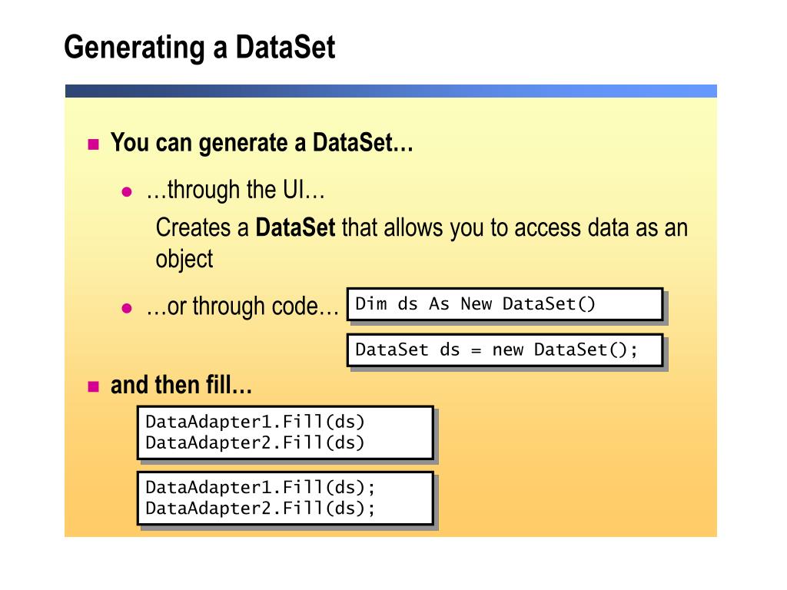
Task: Click the 'DataAdapter1.Fill(ds);' line with semicolon
Action: pos(260,488)
